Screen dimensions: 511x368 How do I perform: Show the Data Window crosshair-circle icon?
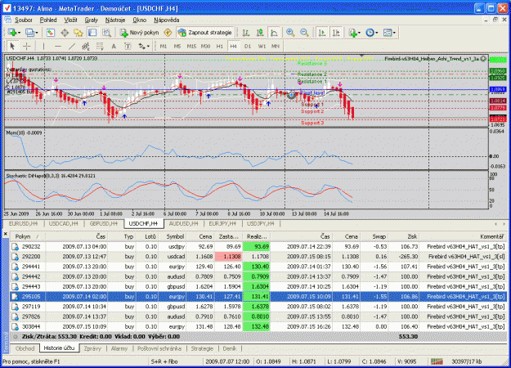65,33
